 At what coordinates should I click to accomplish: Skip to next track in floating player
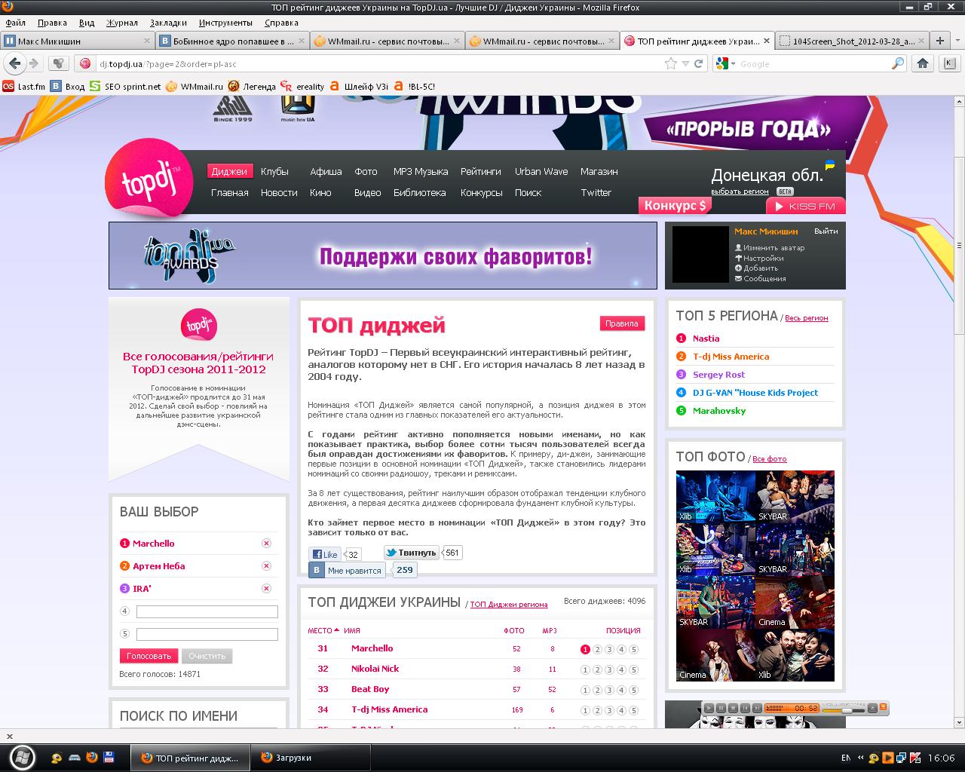[757, 708]
